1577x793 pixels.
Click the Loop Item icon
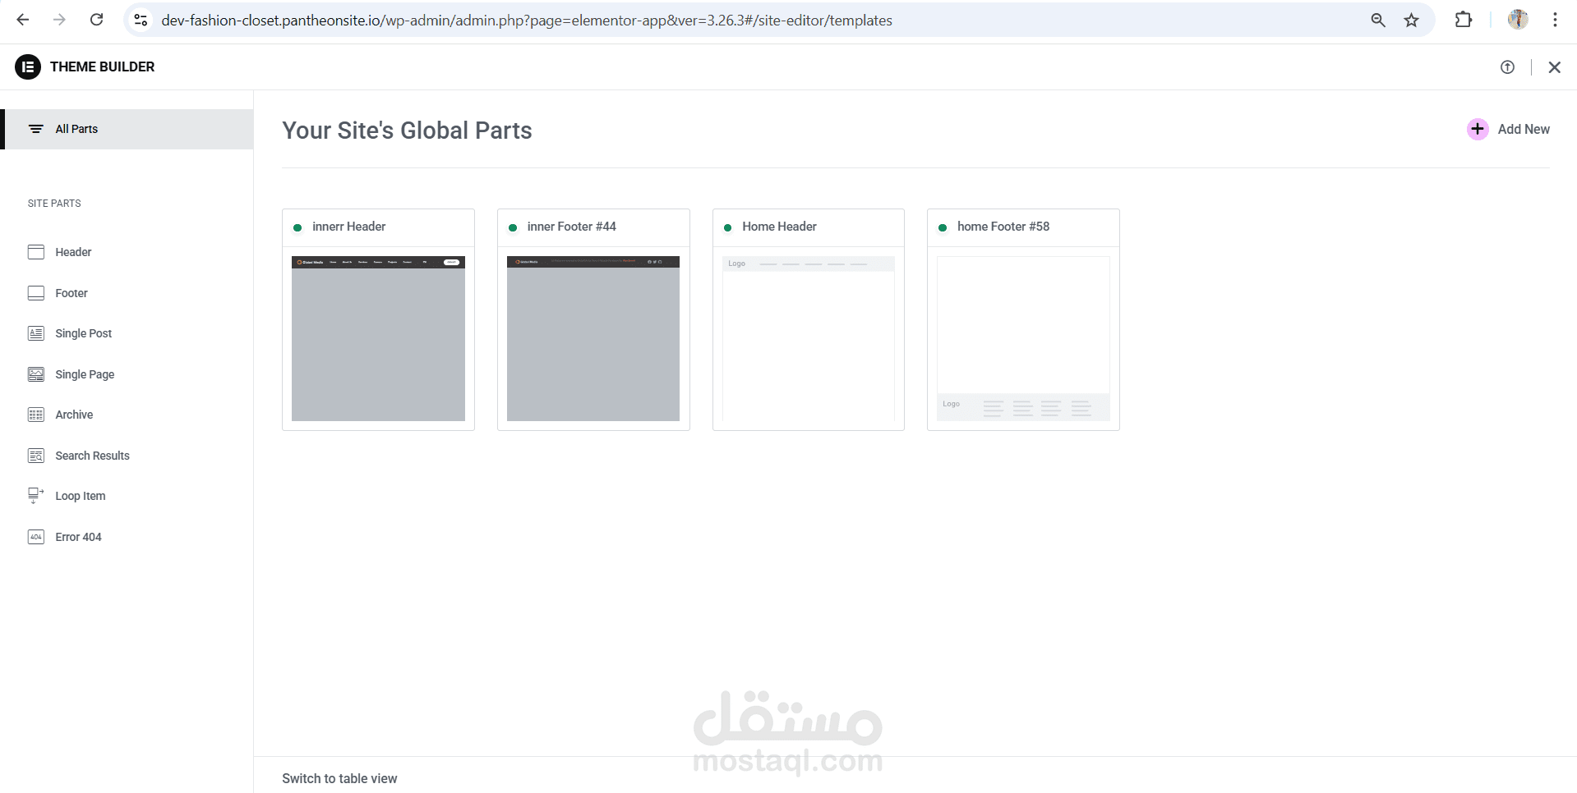coord(36,496)
